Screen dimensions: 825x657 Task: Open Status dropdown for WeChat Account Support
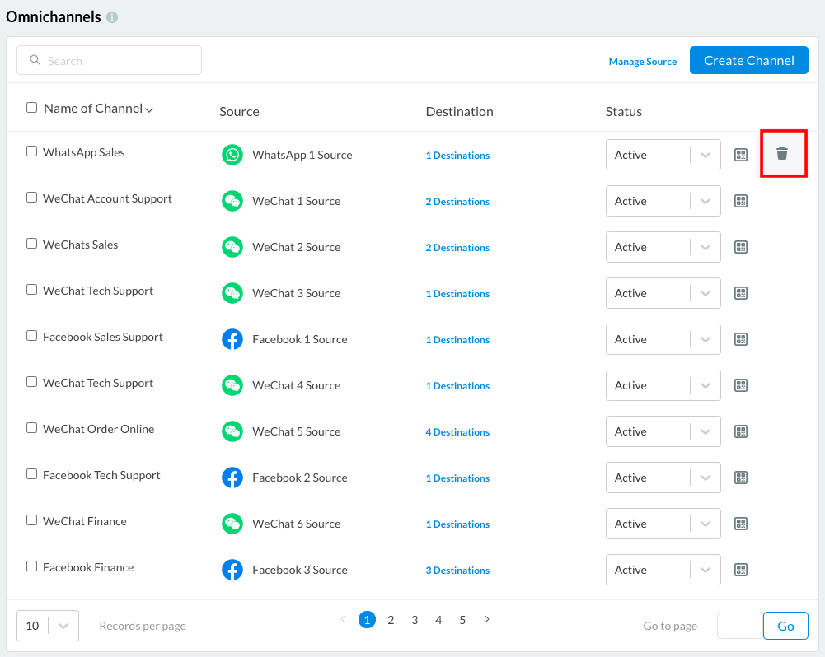coord(663,202)
